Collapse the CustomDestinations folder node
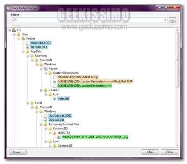The image size is (187, 164). [x=46, y=73]
